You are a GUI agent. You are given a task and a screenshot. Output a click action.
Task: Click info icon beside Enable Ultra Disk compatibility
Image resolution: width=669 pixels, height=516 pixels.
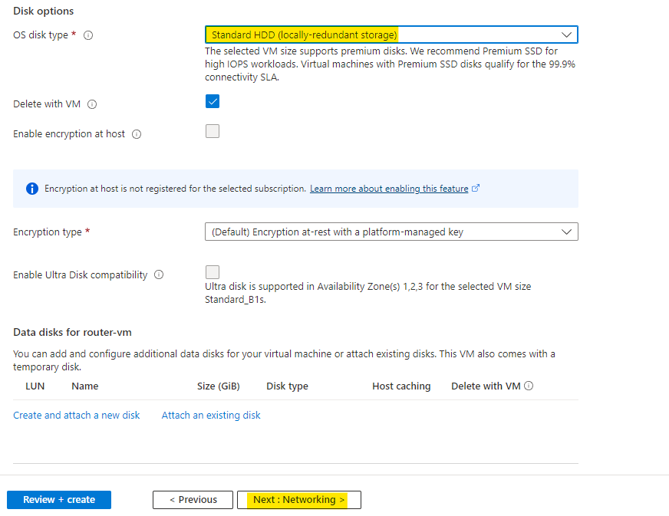159,275
